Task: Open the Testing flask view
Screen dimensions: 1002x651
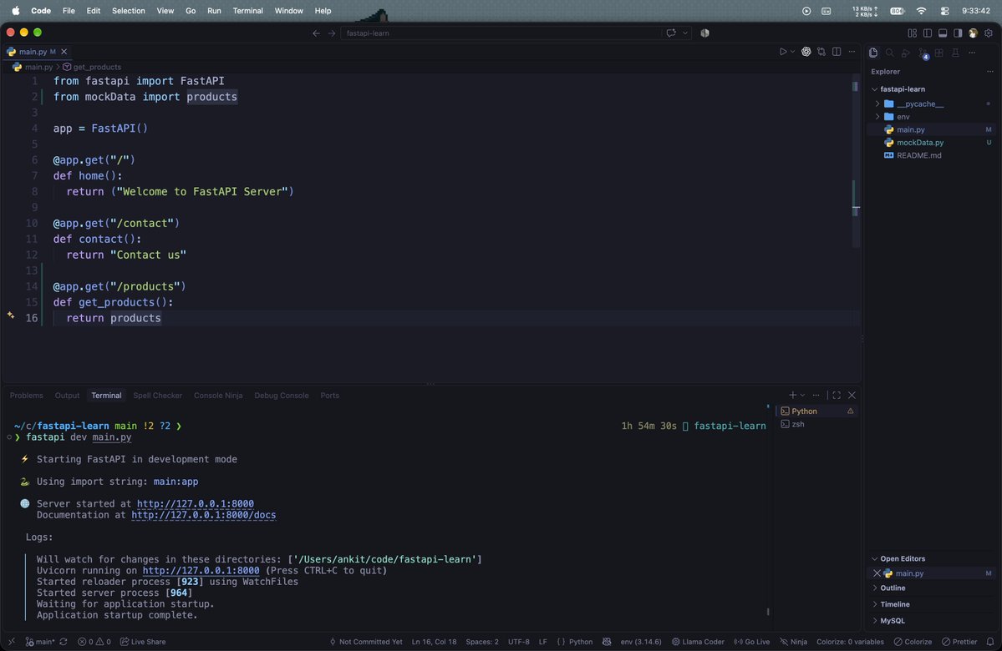Action: 955,53
